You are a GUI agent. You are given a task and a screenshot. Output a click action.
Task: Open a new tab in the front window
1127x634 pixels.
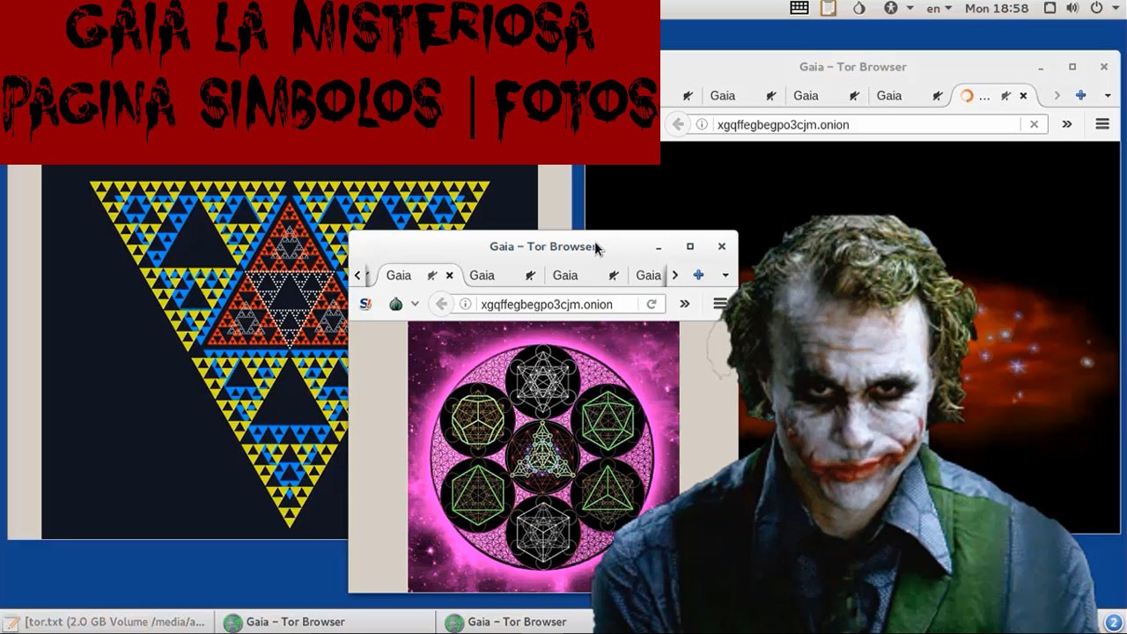click(x=698, y=275)
